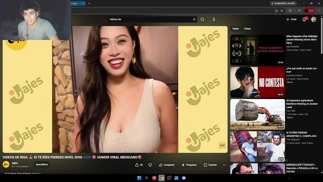Open Google Chrome from the taskbar

point(162,178)
